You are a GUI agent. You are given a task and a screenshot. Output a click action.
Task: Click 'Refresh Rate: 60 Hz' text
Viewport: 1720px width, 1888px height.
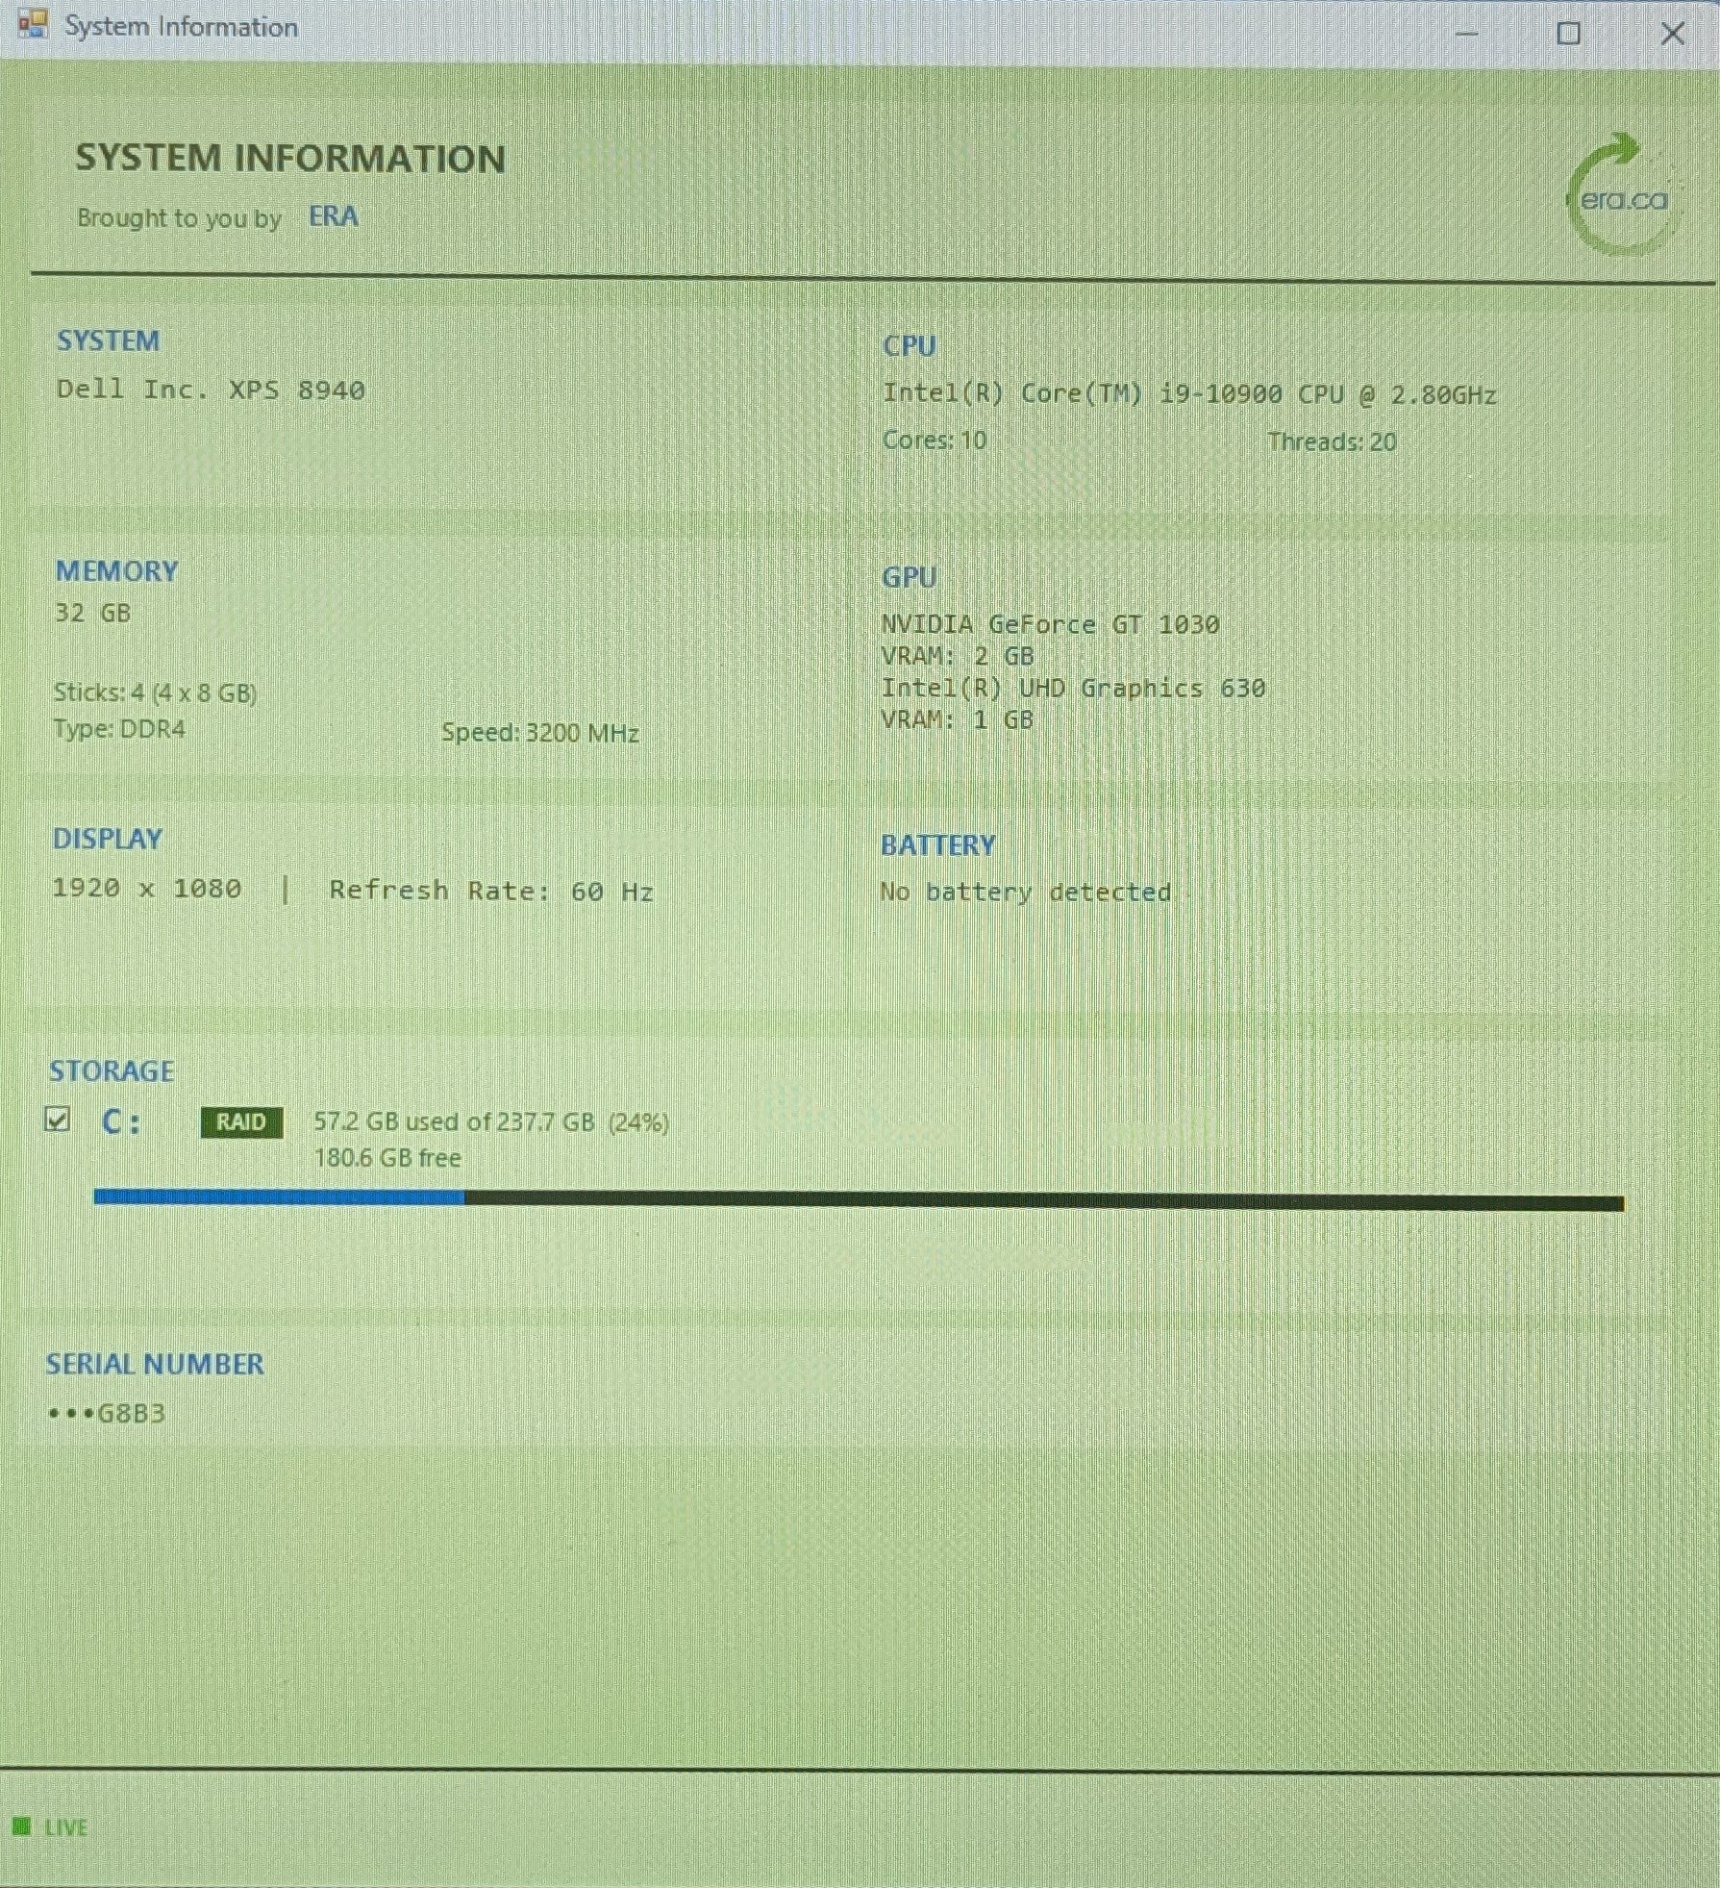(x=491, y=891)
